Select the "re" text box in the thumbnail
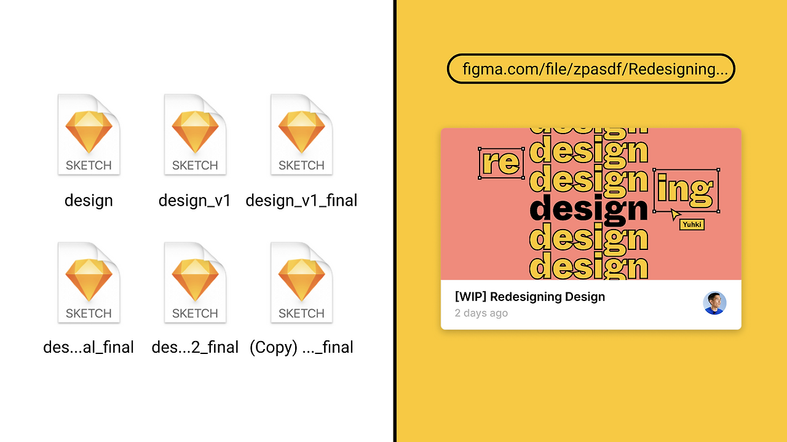Viewport: 787px width, 442px height. (x=501, y=163)
